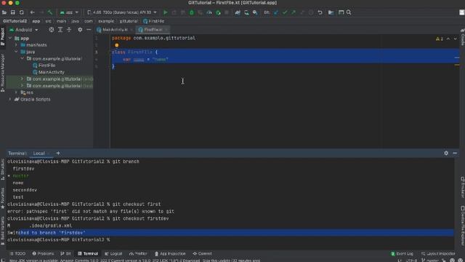Viewport: 465px width, 262px height.
Task: Click the Project vertical side tab
Action: click(2, 36)
